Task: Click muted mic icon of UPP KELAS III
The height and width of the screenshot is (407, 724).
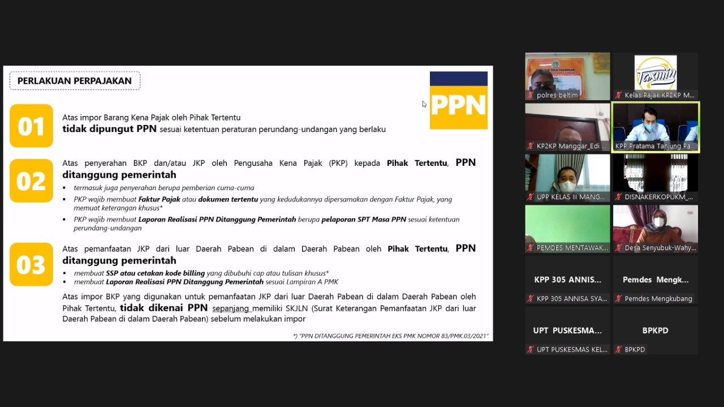Action: point(531,197)
